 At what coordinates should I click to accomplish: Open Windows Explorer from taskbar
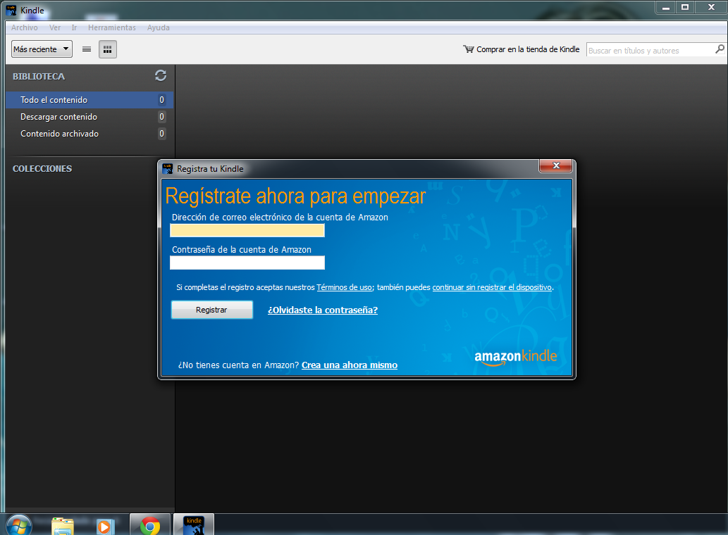coord(63,526)
